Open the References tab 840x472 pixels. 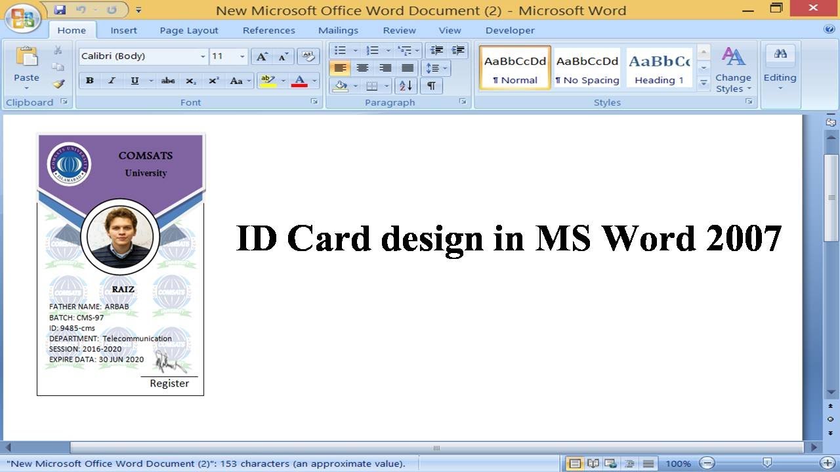[x=269, y=30]
